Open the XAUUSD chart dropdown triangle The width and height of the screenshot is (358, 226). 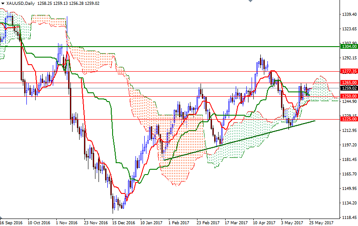click(x=3, y=4)
